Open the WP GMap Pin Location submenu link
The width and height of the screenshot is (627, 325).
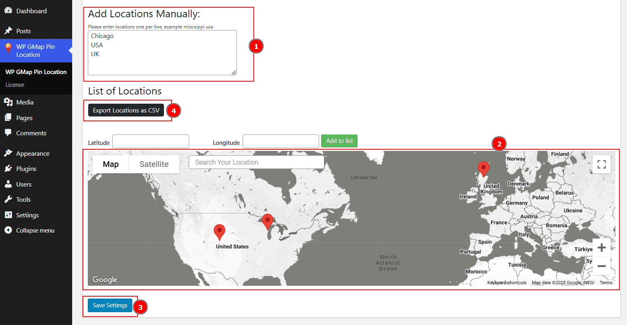pos(36,72)
